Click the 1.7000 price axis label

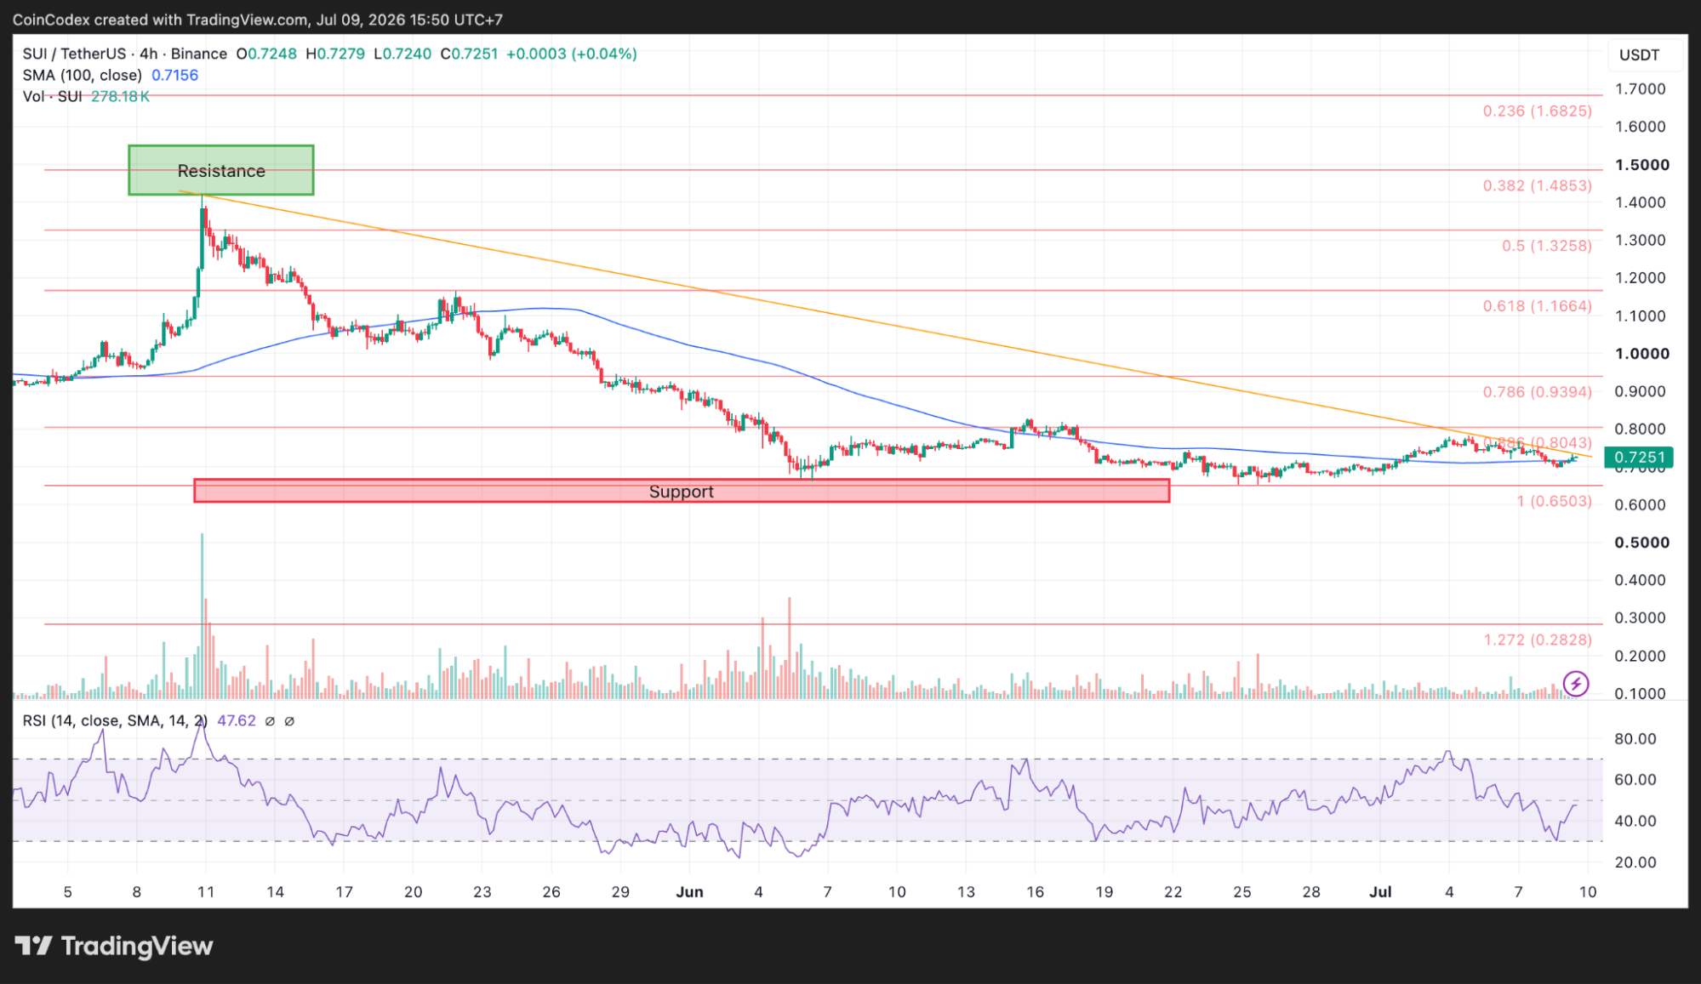coord(1640,89)
